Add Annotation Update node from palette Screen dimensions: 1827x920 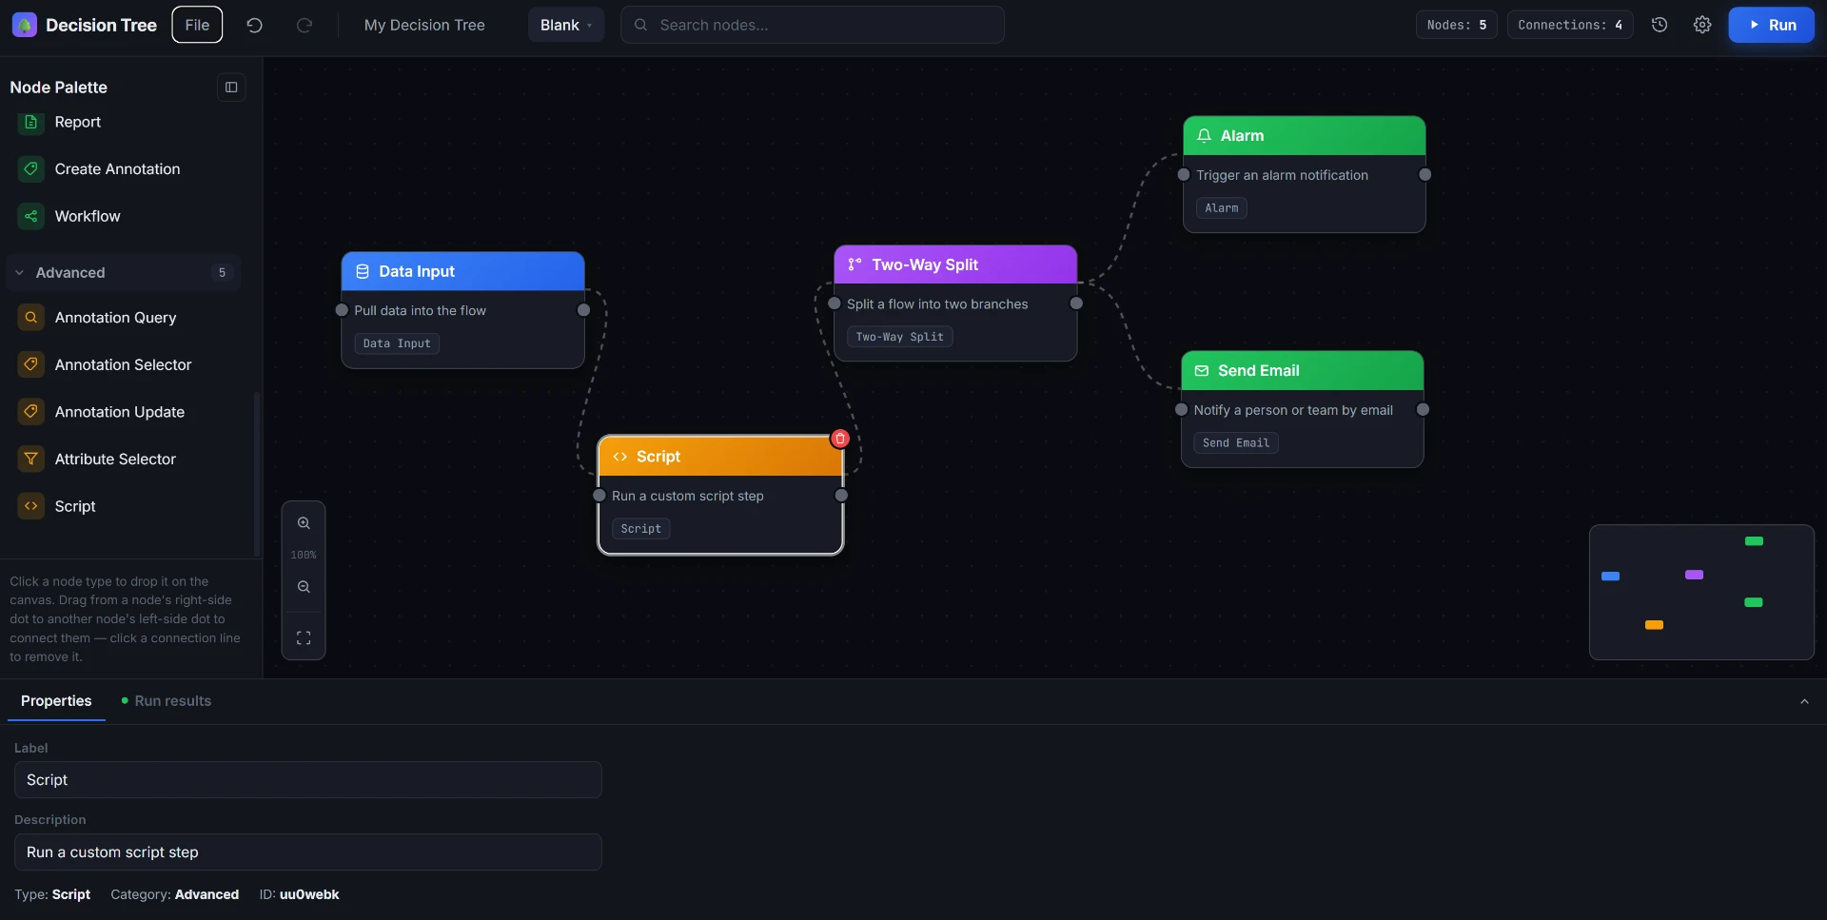coord(124,412)
